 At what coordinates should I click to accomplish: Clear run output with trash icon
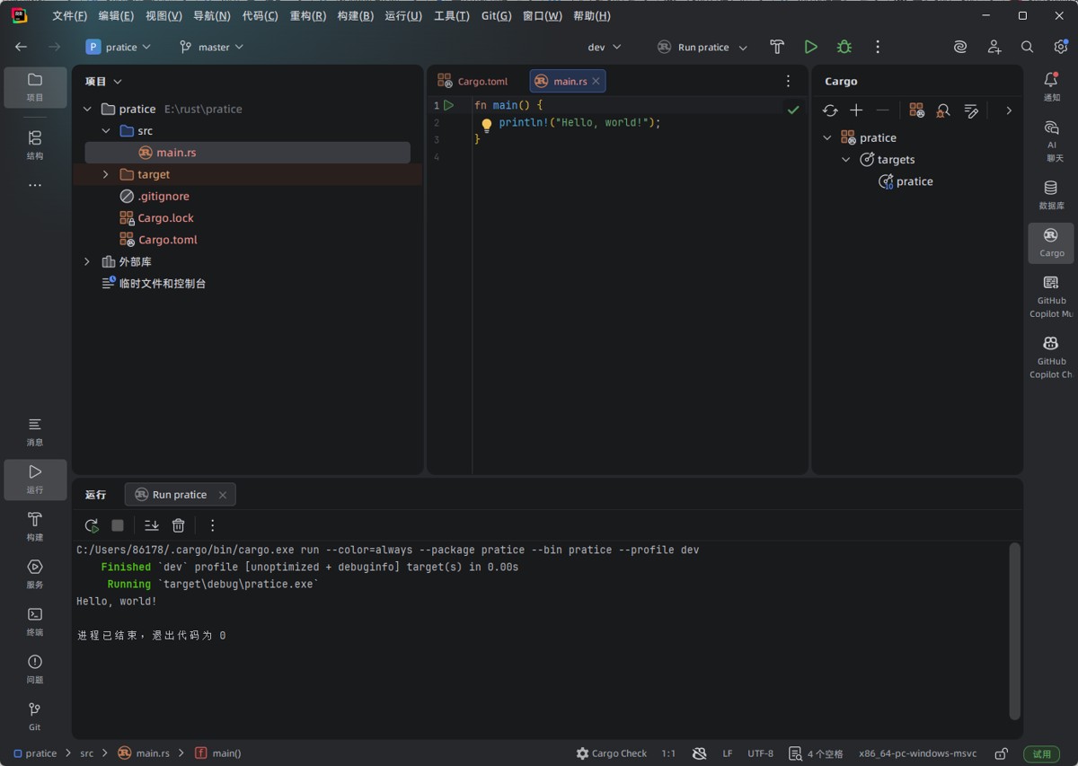pos(178,525)
